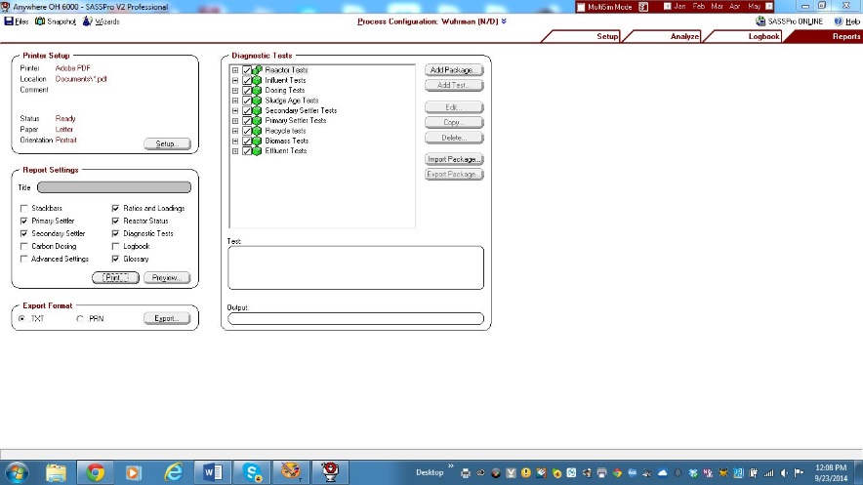This screenshot has width=863, height=485.
Task: Open Internet Explorer from the taskbar
Action: click(x=172, y=472)
